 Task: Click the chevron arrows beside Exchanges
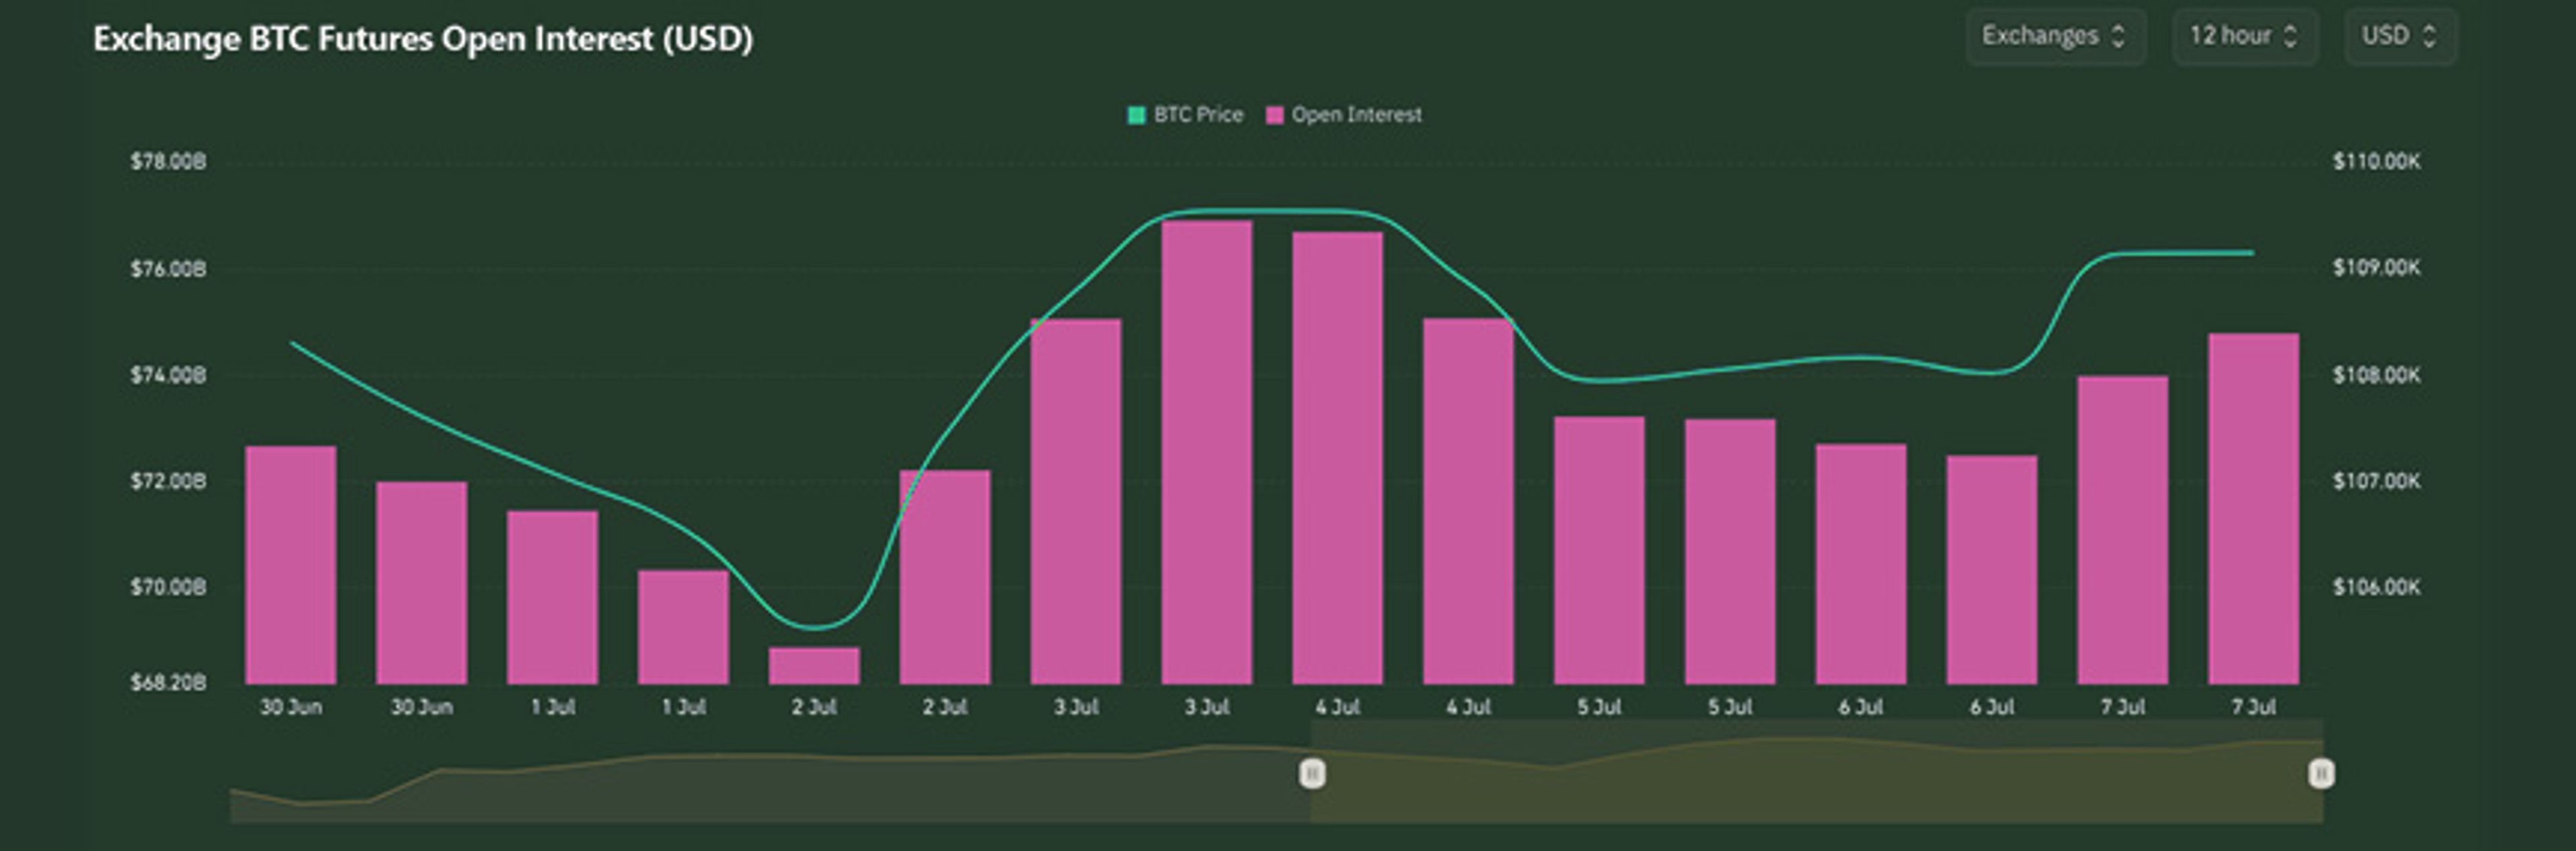coord(2118,37)
